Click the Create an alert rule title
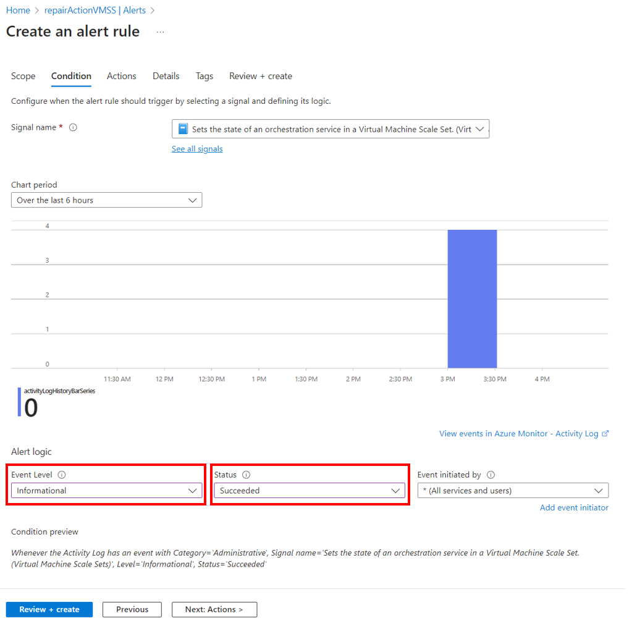 73,32
